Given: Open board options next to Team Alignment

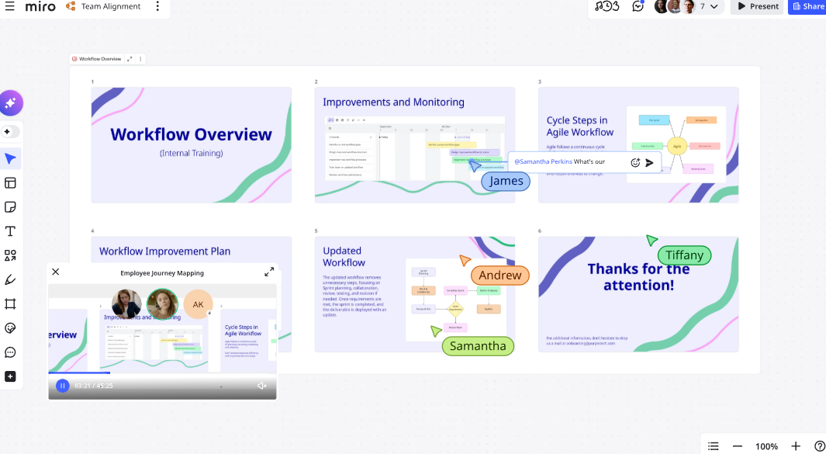Looking at the screenshot, I should (157, 6).
